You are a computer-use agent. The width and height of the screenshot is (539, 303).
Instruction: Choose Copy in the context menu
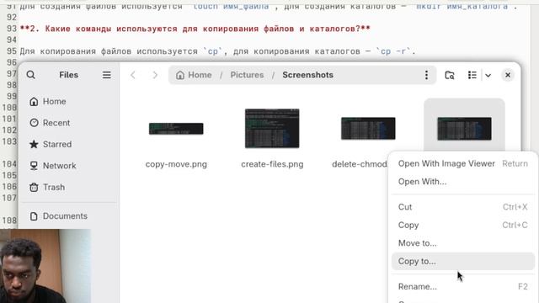[462, 225]
